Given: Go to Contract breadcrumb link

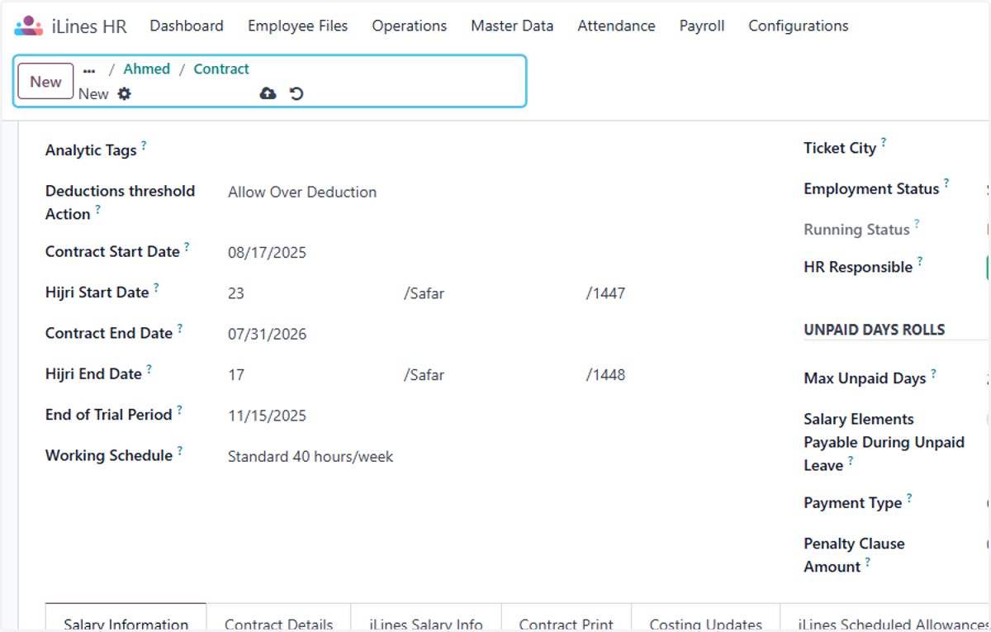Looking at the screenshot, I should point(221,69).
